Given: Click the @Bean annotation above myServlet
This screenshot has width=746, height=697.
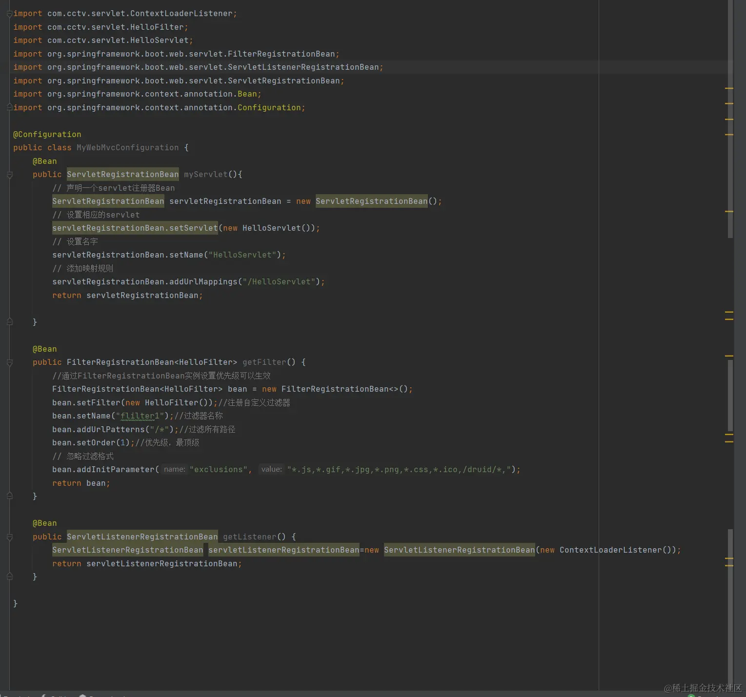Looking at the screenshot, I should tap(45, 161).
